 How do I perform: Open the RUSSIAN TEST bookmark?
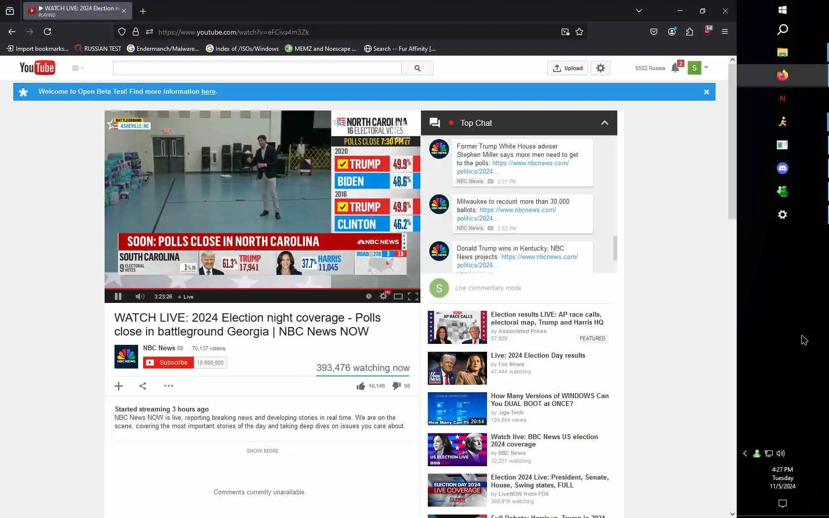(x=98, y=49)
